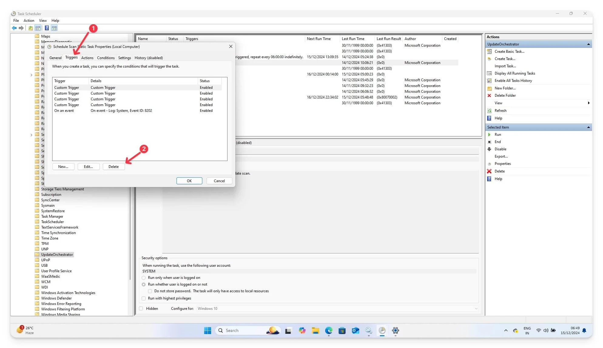Screen dimensions: 603x348
Task: Click the New trigger button
Action: pyautogui.click(x=63, y=166)
